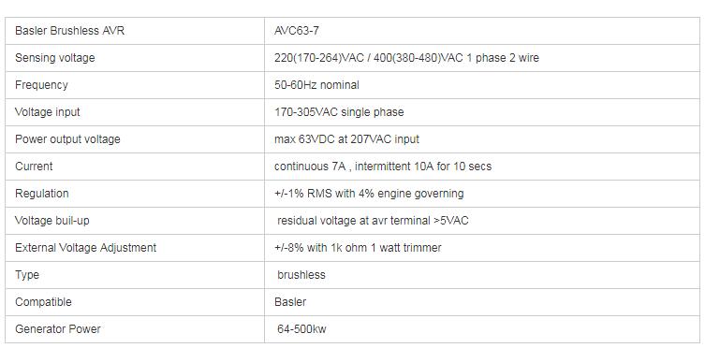The image size is (705, 348).
Task: Click the 'External Voltage Adjustment' label
Action: (86, 247)
